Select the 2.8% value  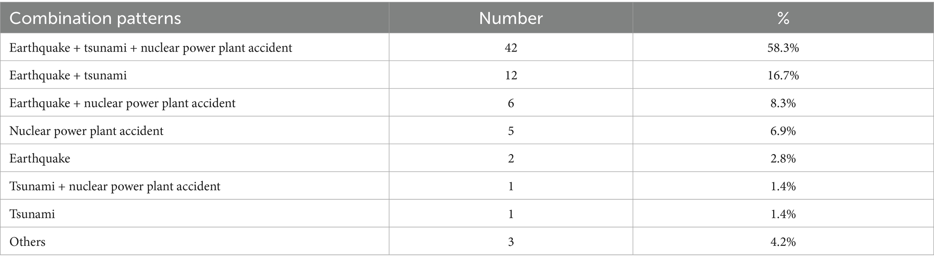pos(783,159)
